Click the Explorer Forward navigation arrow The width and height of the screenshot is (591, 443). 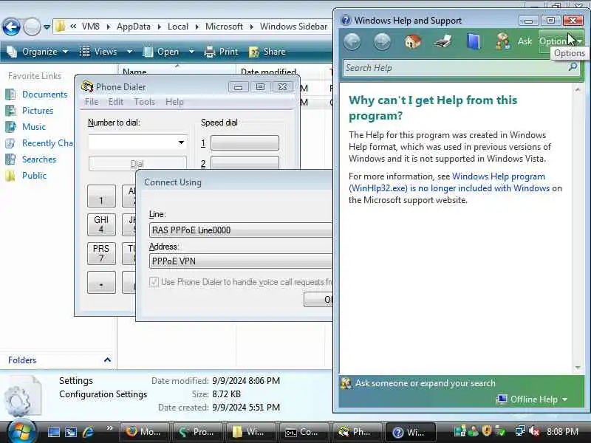click(32, 27)
